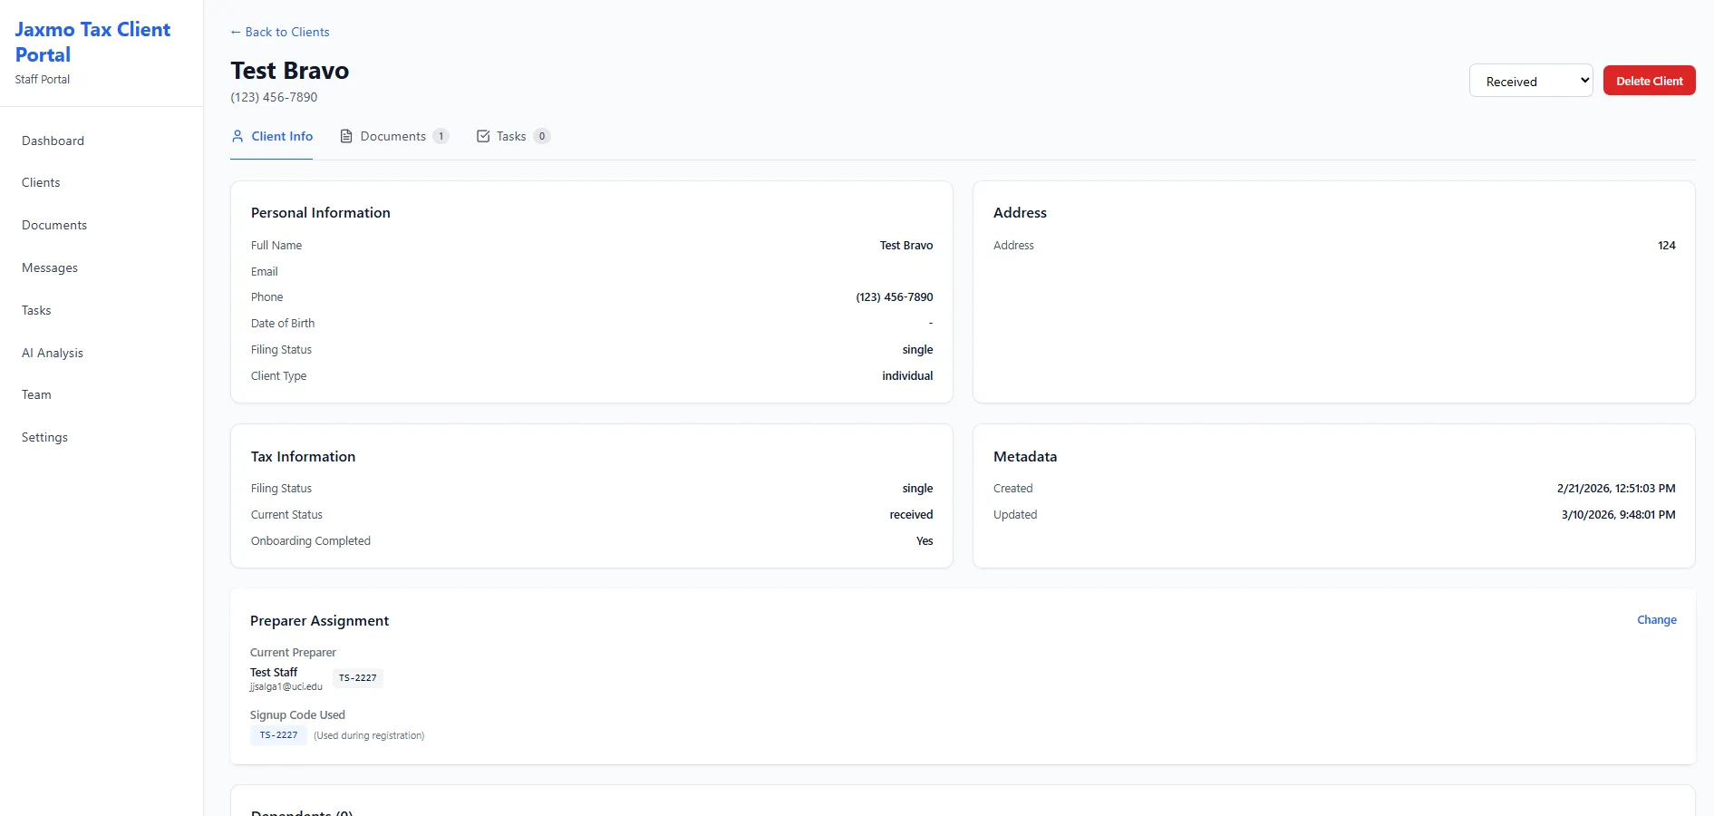Click the Team sidebar entry
Image resolution: width=1714 pixels, height=816 pixels.
point(36,394)
